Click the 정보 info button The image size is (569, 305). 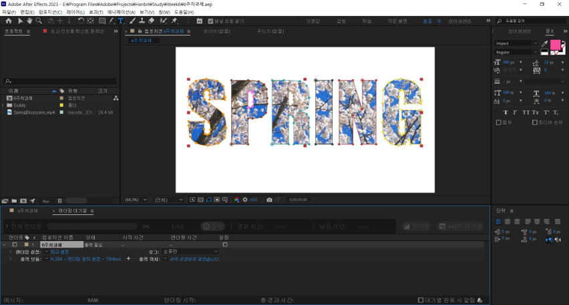[x=213, y=226]
